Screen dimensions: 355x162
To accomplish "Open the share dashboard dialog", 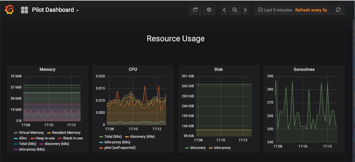I will pos(195,10).
